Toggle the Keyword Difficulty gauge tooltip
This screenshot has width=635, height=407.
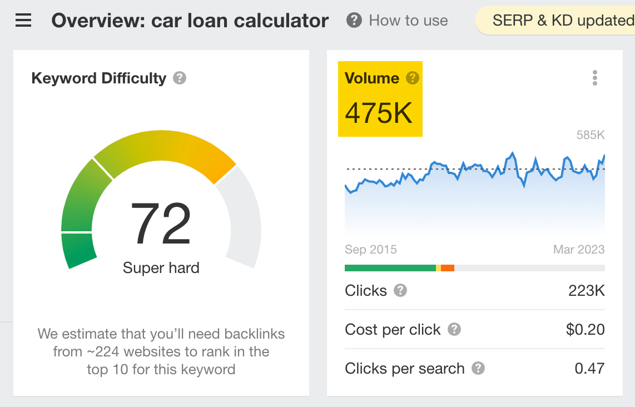point(178,78)
